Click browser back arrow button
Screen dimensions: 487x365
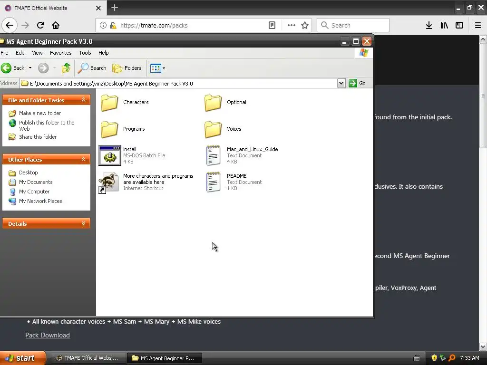pyautogui.click(x=10, y=25)
